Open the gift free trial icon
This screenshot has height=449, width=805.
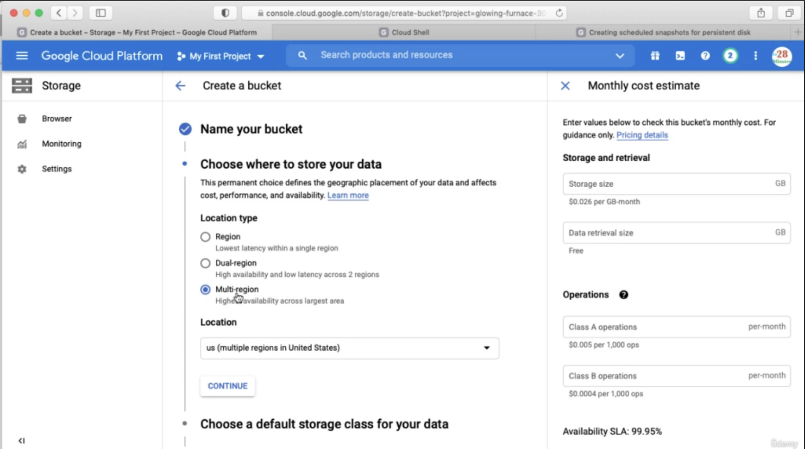(x=655, y=56)
